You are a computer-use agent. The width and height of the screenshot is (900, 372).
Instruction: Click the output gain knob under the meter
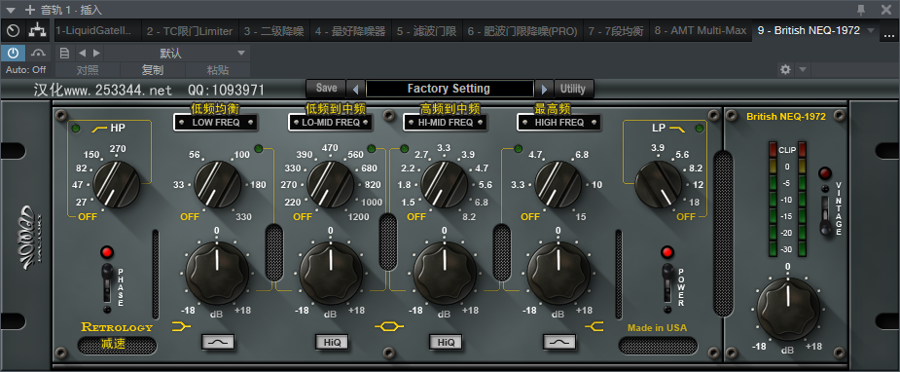(x=788, y=309)
